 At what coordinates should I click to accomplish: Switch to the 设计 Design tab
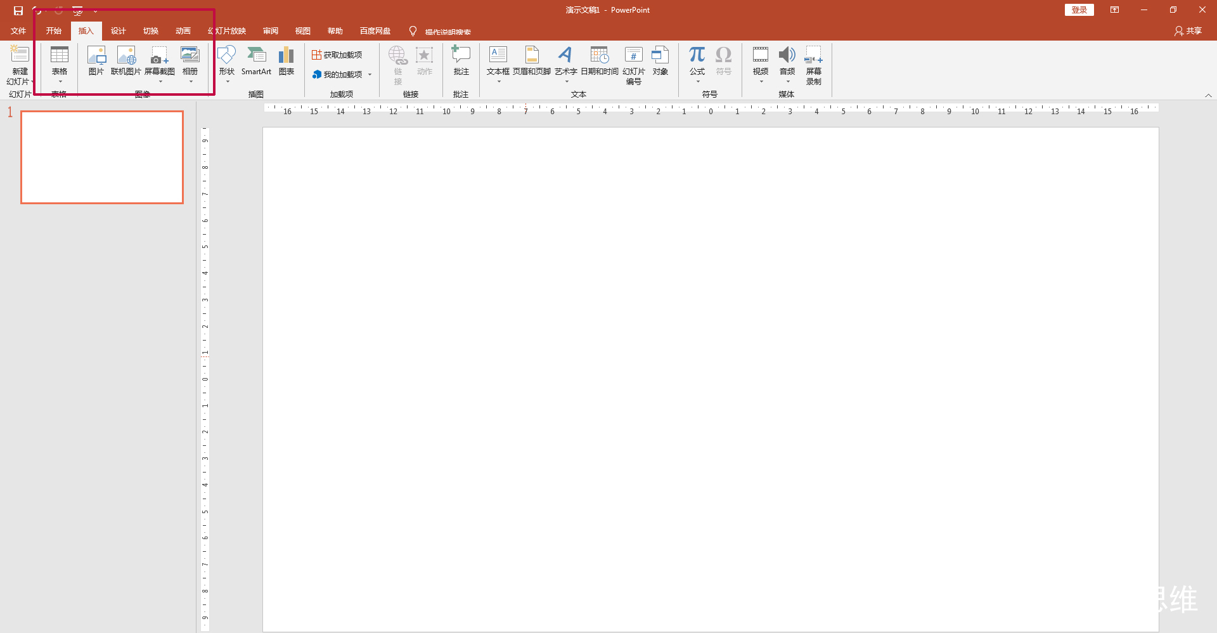[118, 31]
